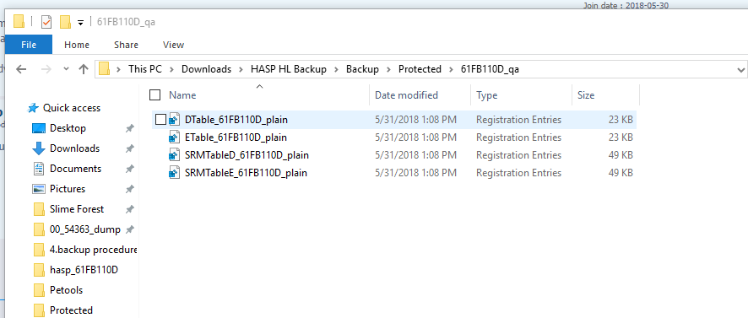Open the Customize Quick Access Toolbar arrow

(x=80, y=23)
